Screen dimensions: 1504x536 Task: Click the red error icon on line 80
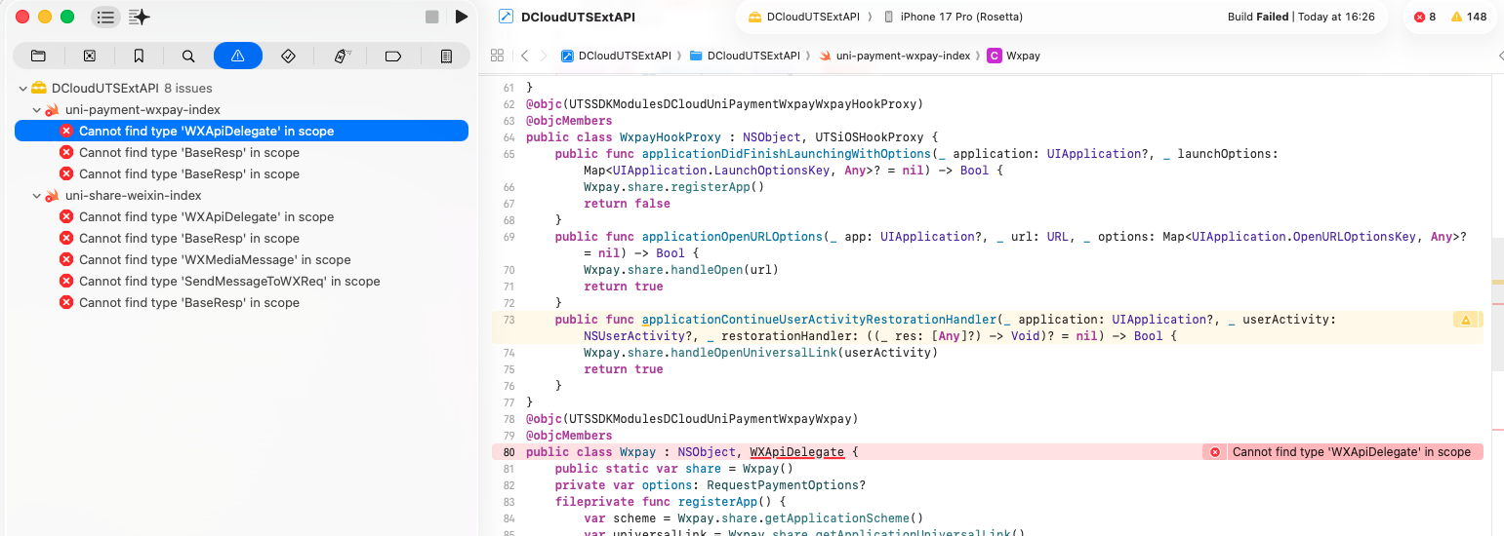(1215, 452)
